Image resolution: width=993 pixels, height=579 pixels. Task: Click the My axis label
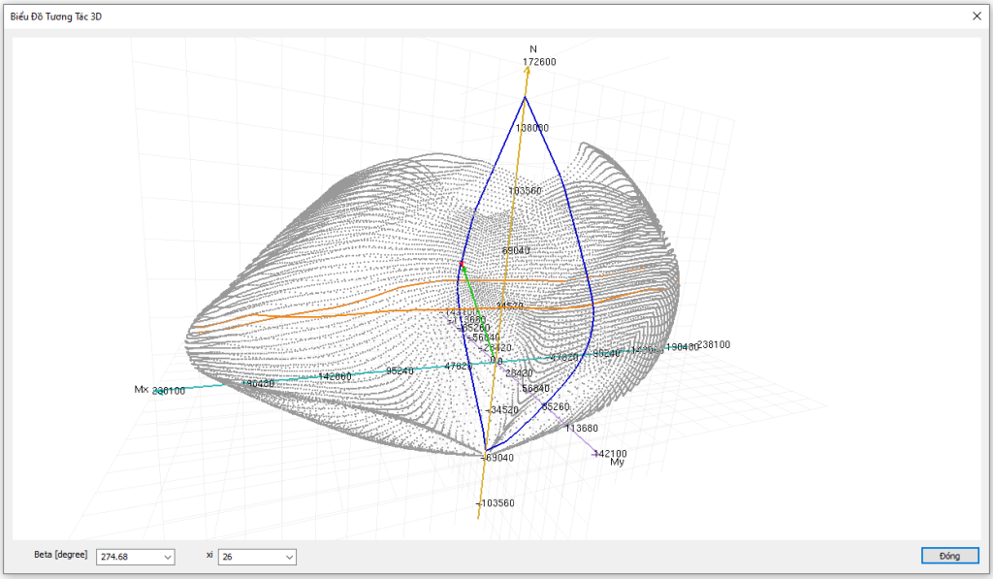click(617, 464)
